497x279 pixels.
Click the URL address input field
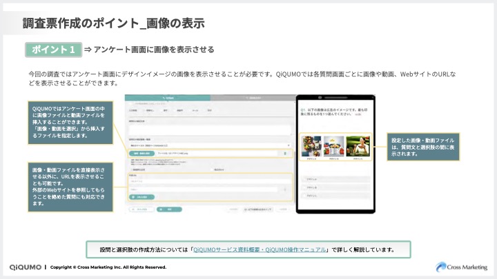[203, 189]
